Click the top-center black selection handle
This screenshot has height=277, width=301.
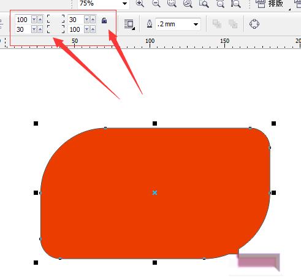(154, 123)
